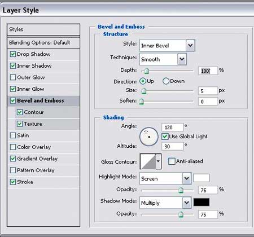Click the Depth slider handle

click(x=146, y=71)
